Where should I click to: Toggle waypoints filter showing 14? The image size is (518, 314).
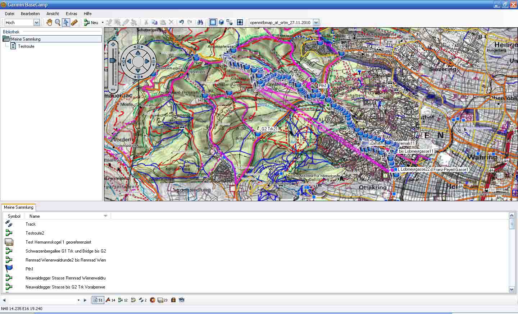click(110, 300)
